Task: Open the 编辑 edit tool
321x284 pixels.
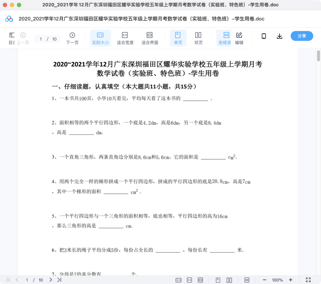Action: pos(239,38)
